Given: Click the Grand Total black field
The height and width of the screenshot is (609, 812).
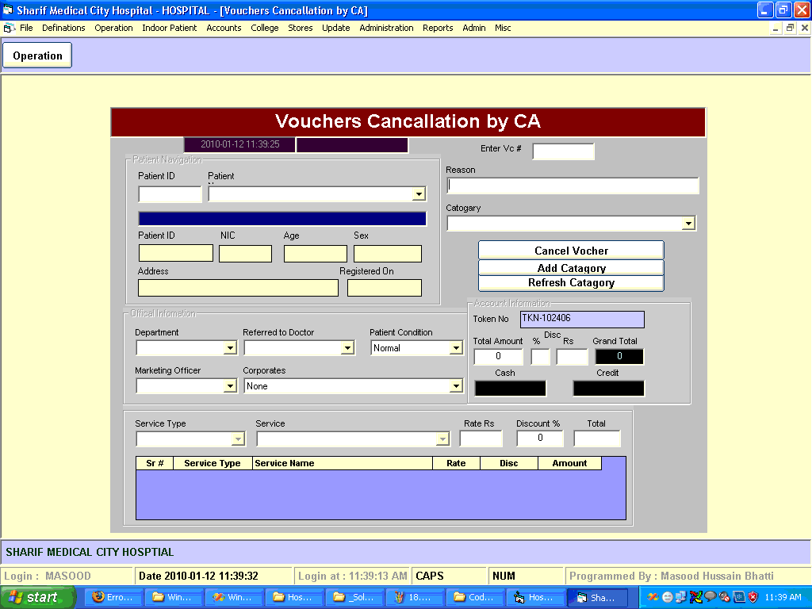Looking at the screenshot, I should (x=619, y=356).
